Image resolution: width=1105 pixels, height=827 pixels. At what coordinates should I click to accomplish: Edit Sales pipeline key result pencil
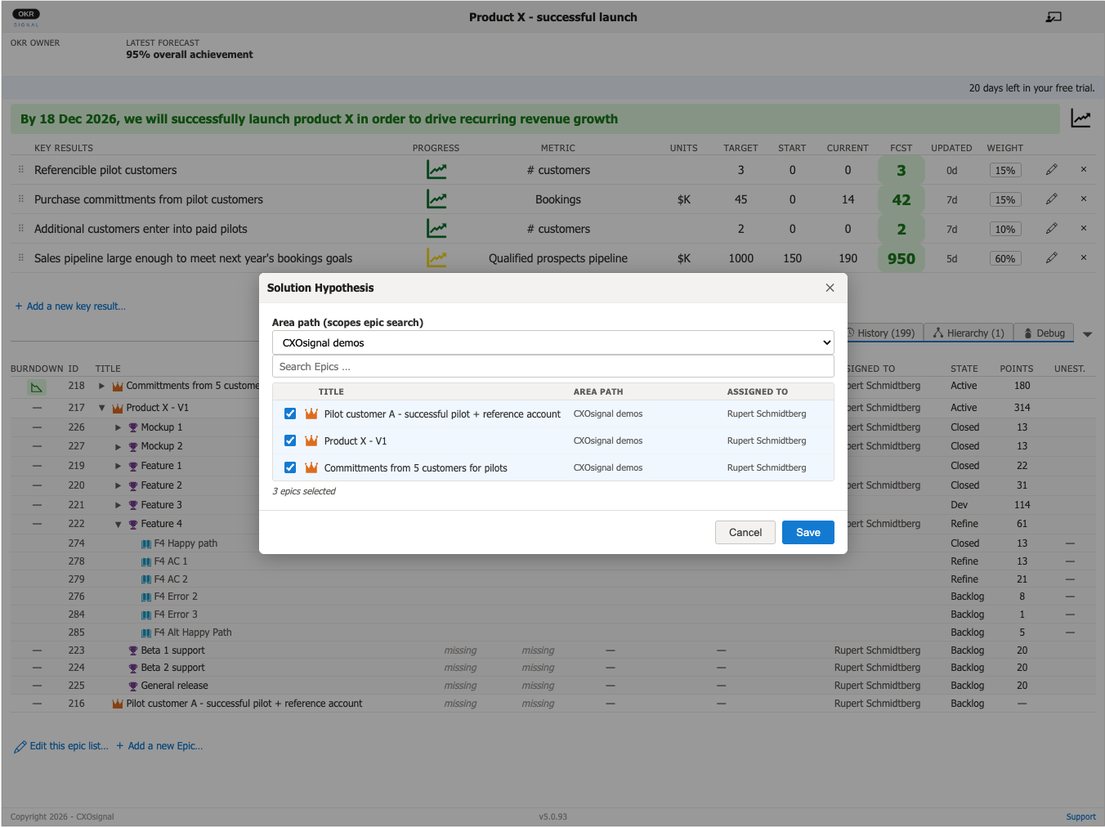tap(1052, 258)
